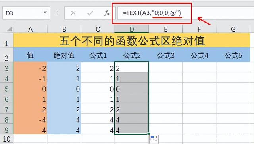Viewport: 254px width, 144px height.
Task: Click the header cell 值
Action: (30, 55)
